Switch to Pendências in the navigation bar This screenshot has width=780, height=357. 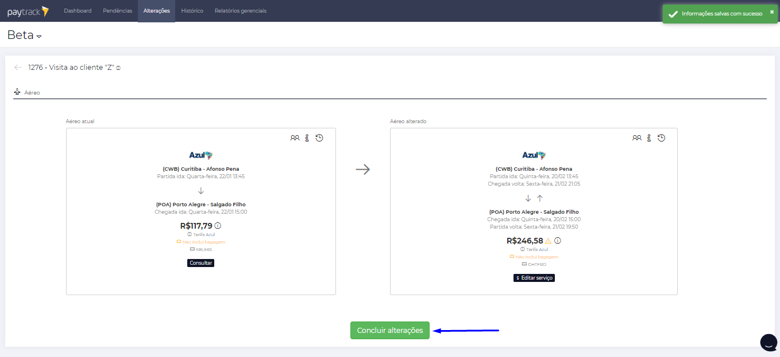point(117,11)
